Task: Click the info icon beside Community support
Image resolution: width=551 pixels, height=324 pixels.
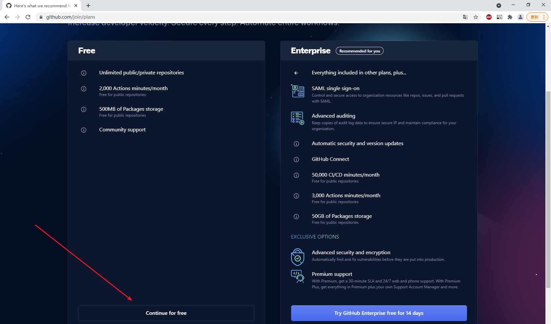Action: (x=84, y=130)
